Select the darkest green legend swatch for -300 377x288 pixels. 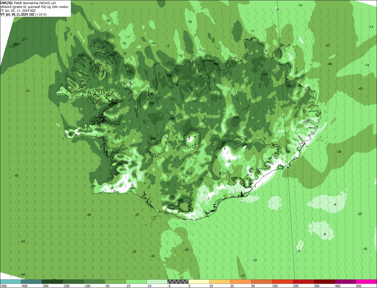(x=52, y=282)
